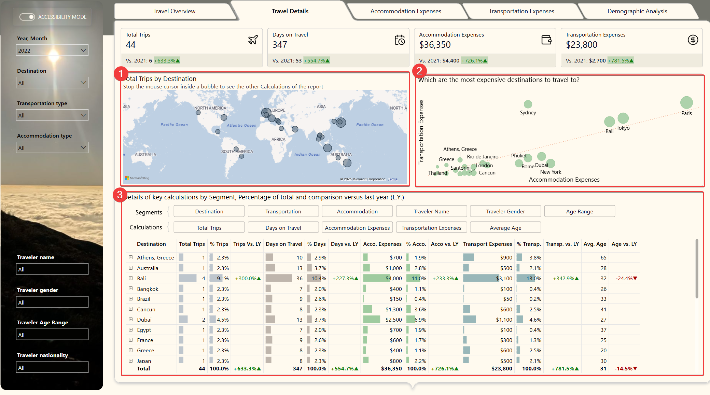Sort by the Acco. Expenses column header
Viewport: 710px width, 395px height.
point(382,244)
